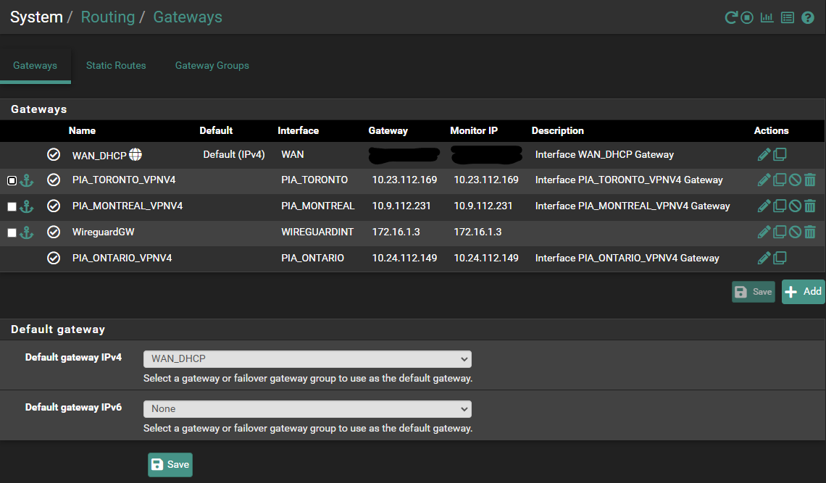Edit the PIA_MONTREAL_VPNV4 gateway
This screenshot has width=826, height=483.
point(764,206)
